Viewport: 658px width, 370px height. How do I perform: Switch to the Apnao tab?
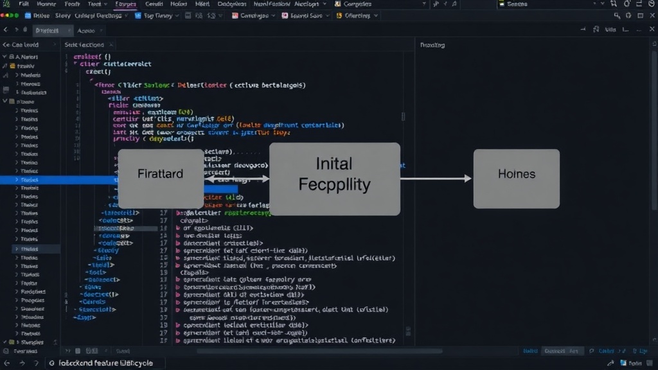[86, 31]
